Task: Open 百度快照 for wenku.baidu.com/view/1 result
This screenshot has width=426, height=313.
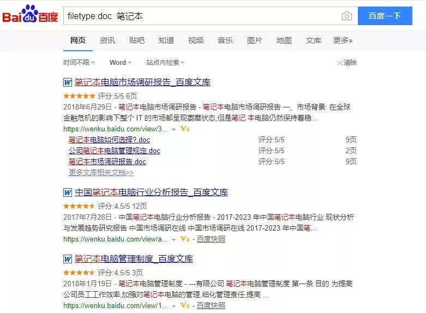Action: tap(211, 306)
